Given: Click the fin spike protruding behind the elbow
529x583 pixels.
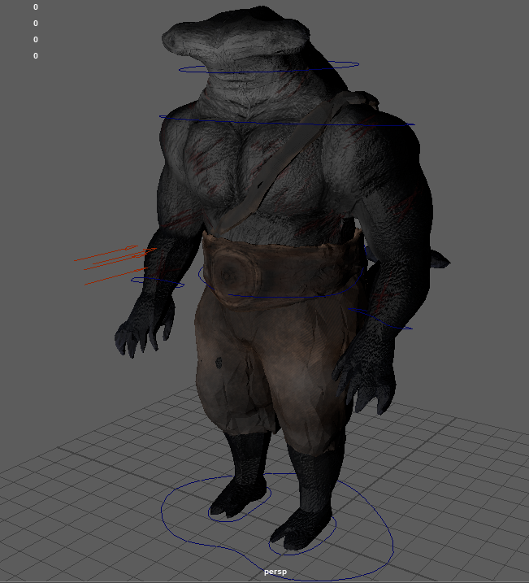Looking at the screenshot, I should (439, 261).
